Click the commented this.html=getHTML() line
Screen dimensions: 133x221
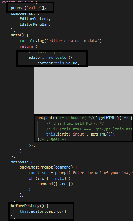point(75,123)
